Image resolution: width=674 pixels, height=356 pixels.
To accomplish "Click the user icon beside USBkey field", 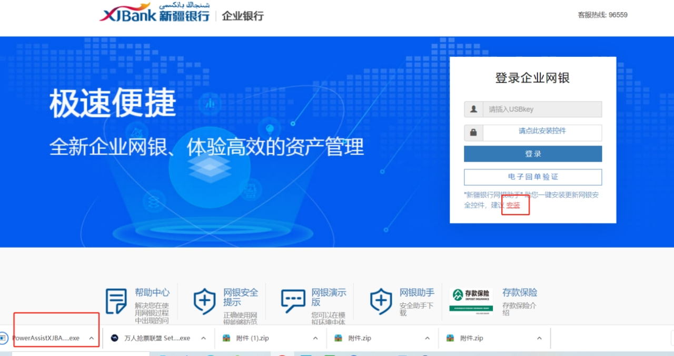I will (473, 109).
